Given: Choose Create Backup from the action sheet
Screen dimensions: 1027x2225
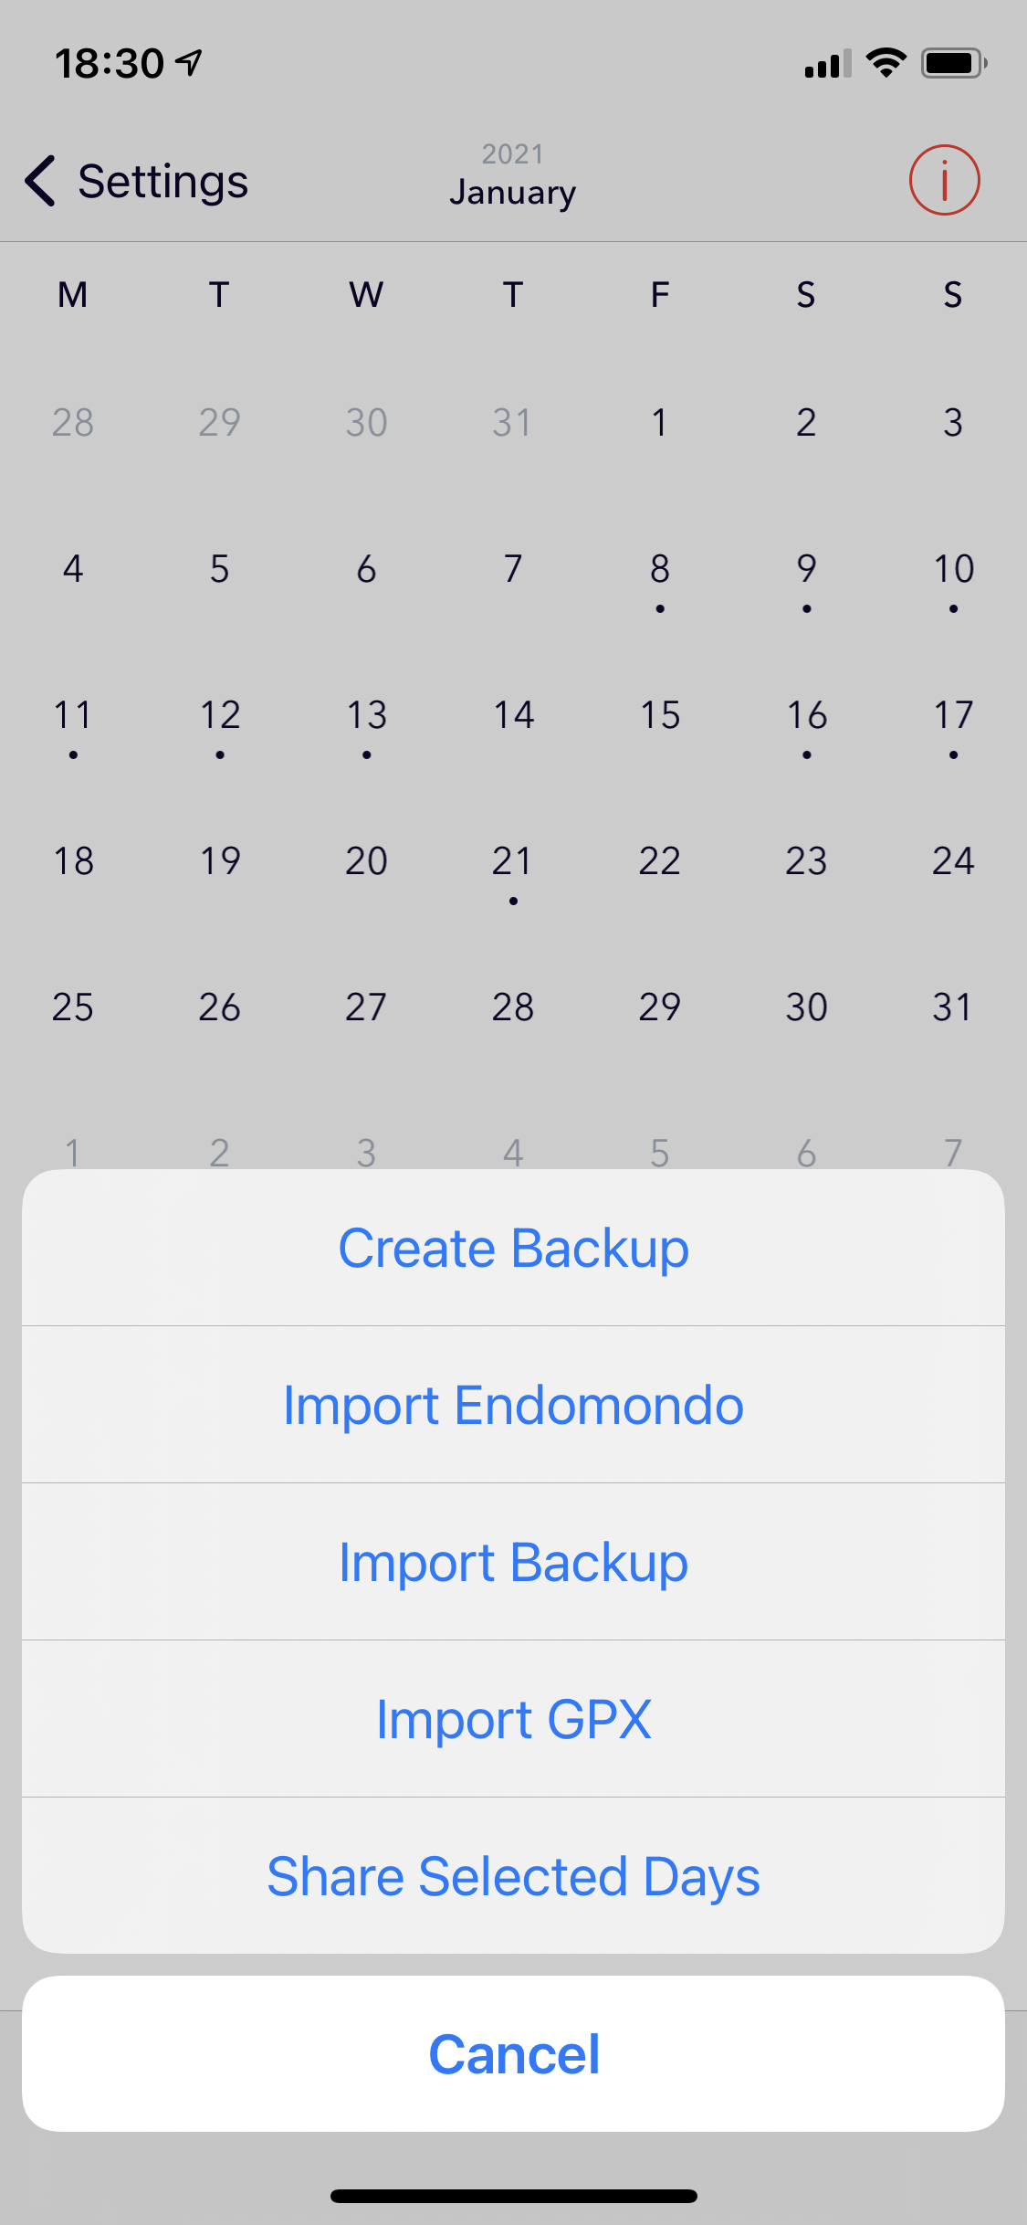Looking at the screenshot, I should point(513,1248).
